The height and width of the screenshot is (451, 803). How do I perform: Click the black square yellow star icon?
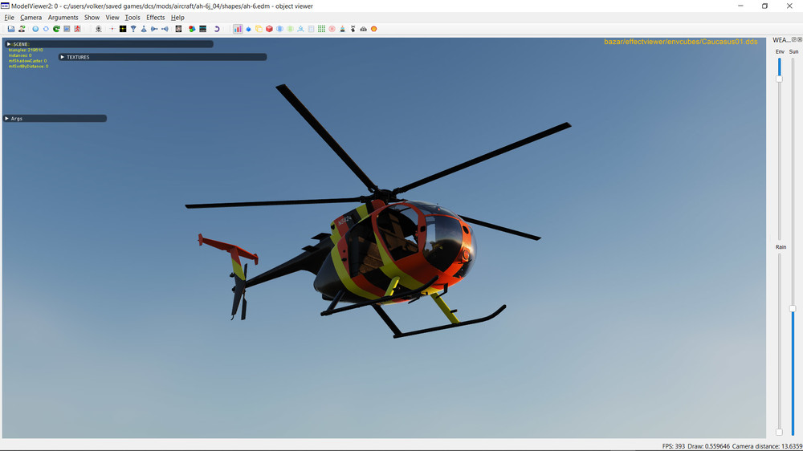coord(123,29)
